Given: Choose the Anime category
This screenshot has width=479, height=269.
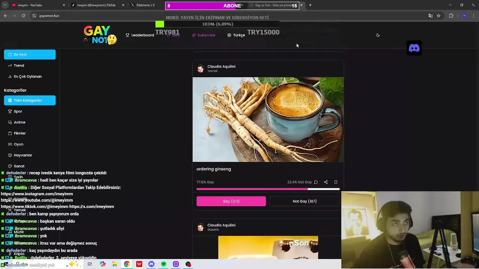Looking at the screenshot, I should pos(30,122).
